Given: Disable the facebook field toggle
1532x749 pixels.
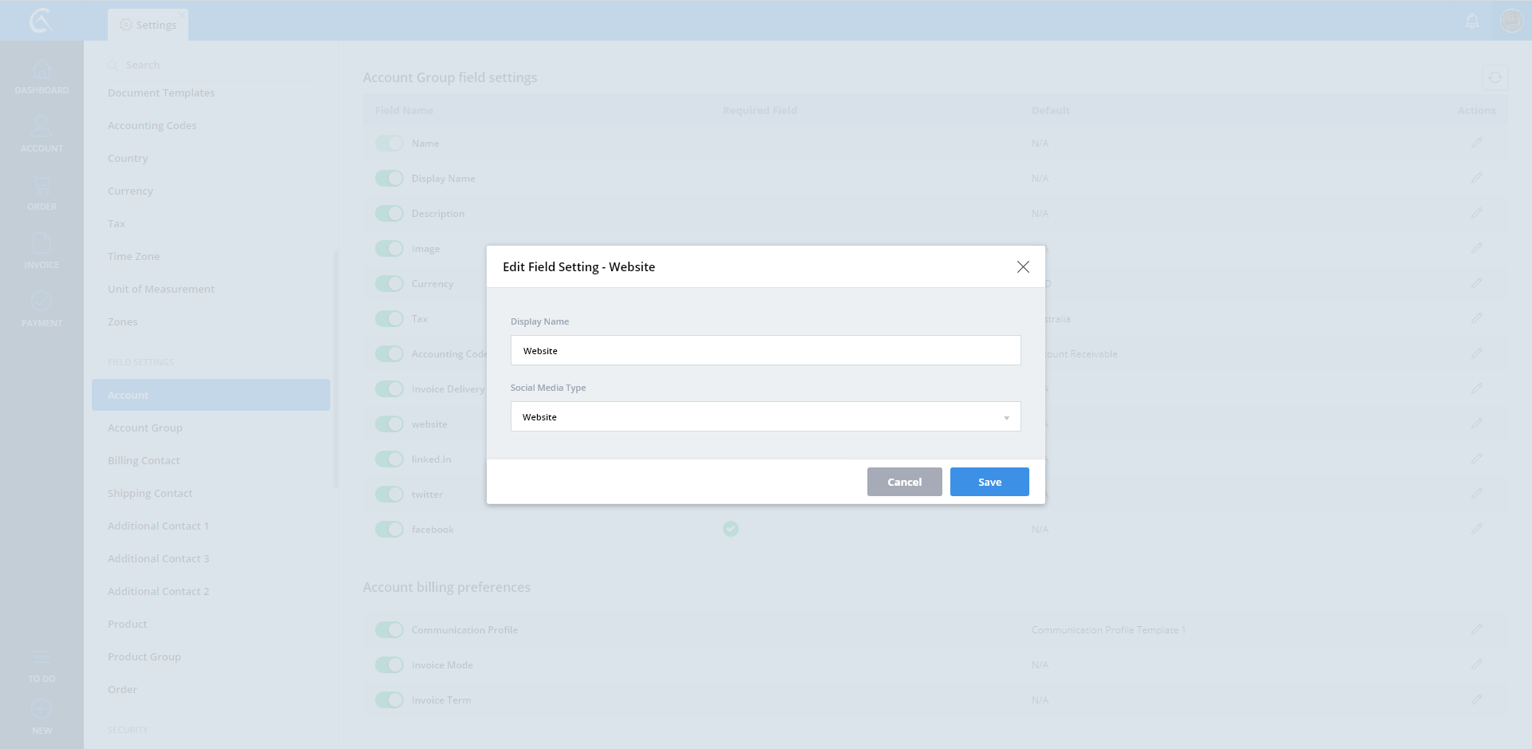Looking at the screenshot, I should [x=389, y=530].
